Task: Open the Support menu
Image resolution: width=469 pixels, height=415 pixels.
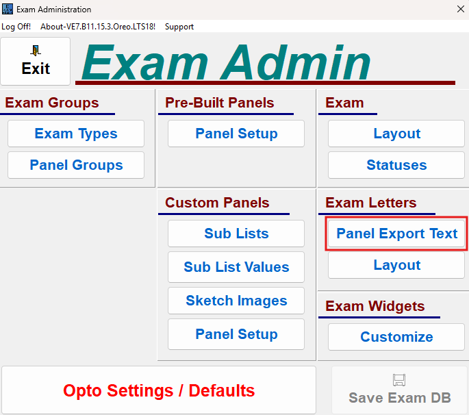Action: pyautogui.click(x=179, y=27)
